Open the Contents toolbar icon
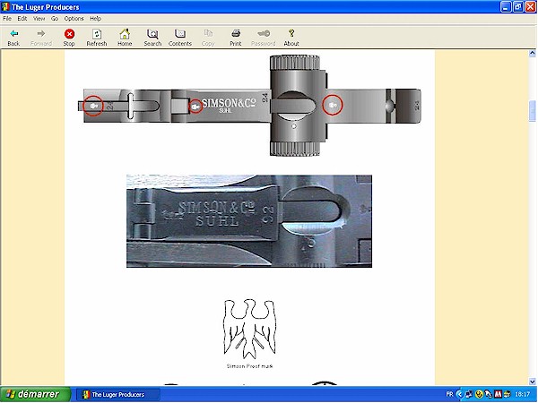This screenshot has width=538, height=403. coord(180,34)
